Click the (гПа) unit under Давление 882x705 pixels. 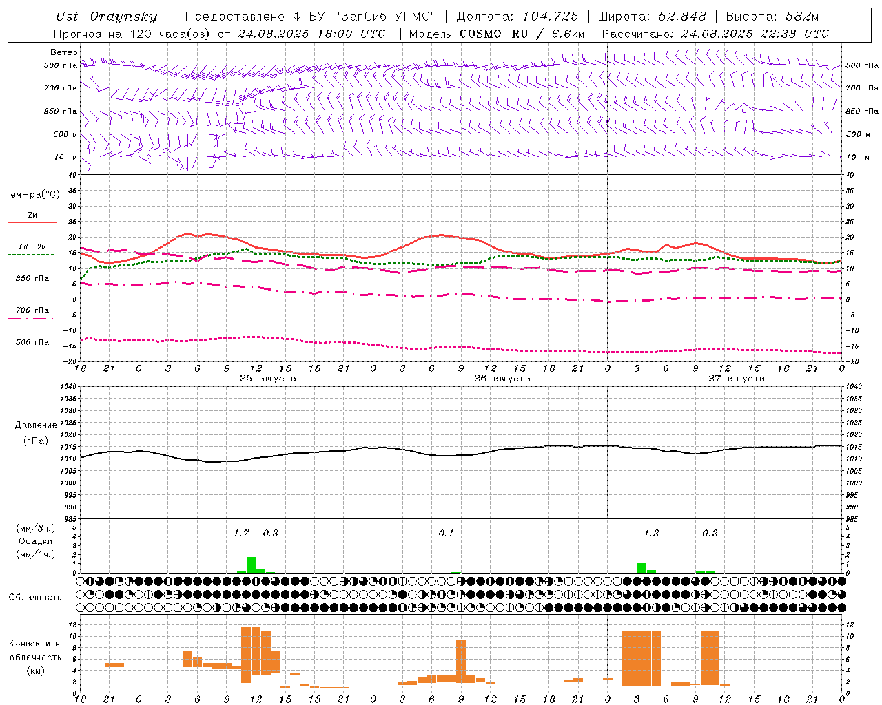36,441
